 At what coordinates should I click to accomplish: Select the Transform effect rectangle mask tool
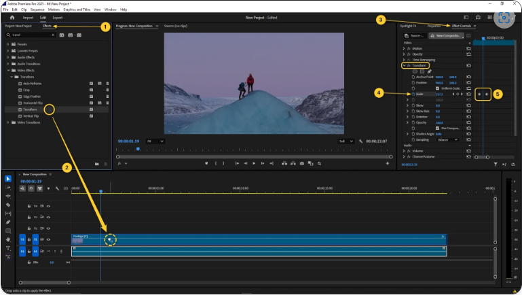[422, 71]
